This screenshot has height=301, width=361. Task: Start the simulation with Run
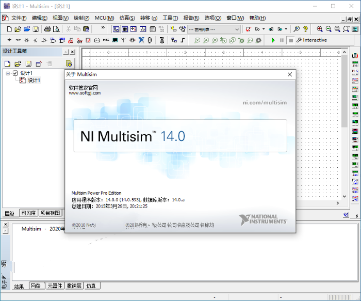pos(273,40)
